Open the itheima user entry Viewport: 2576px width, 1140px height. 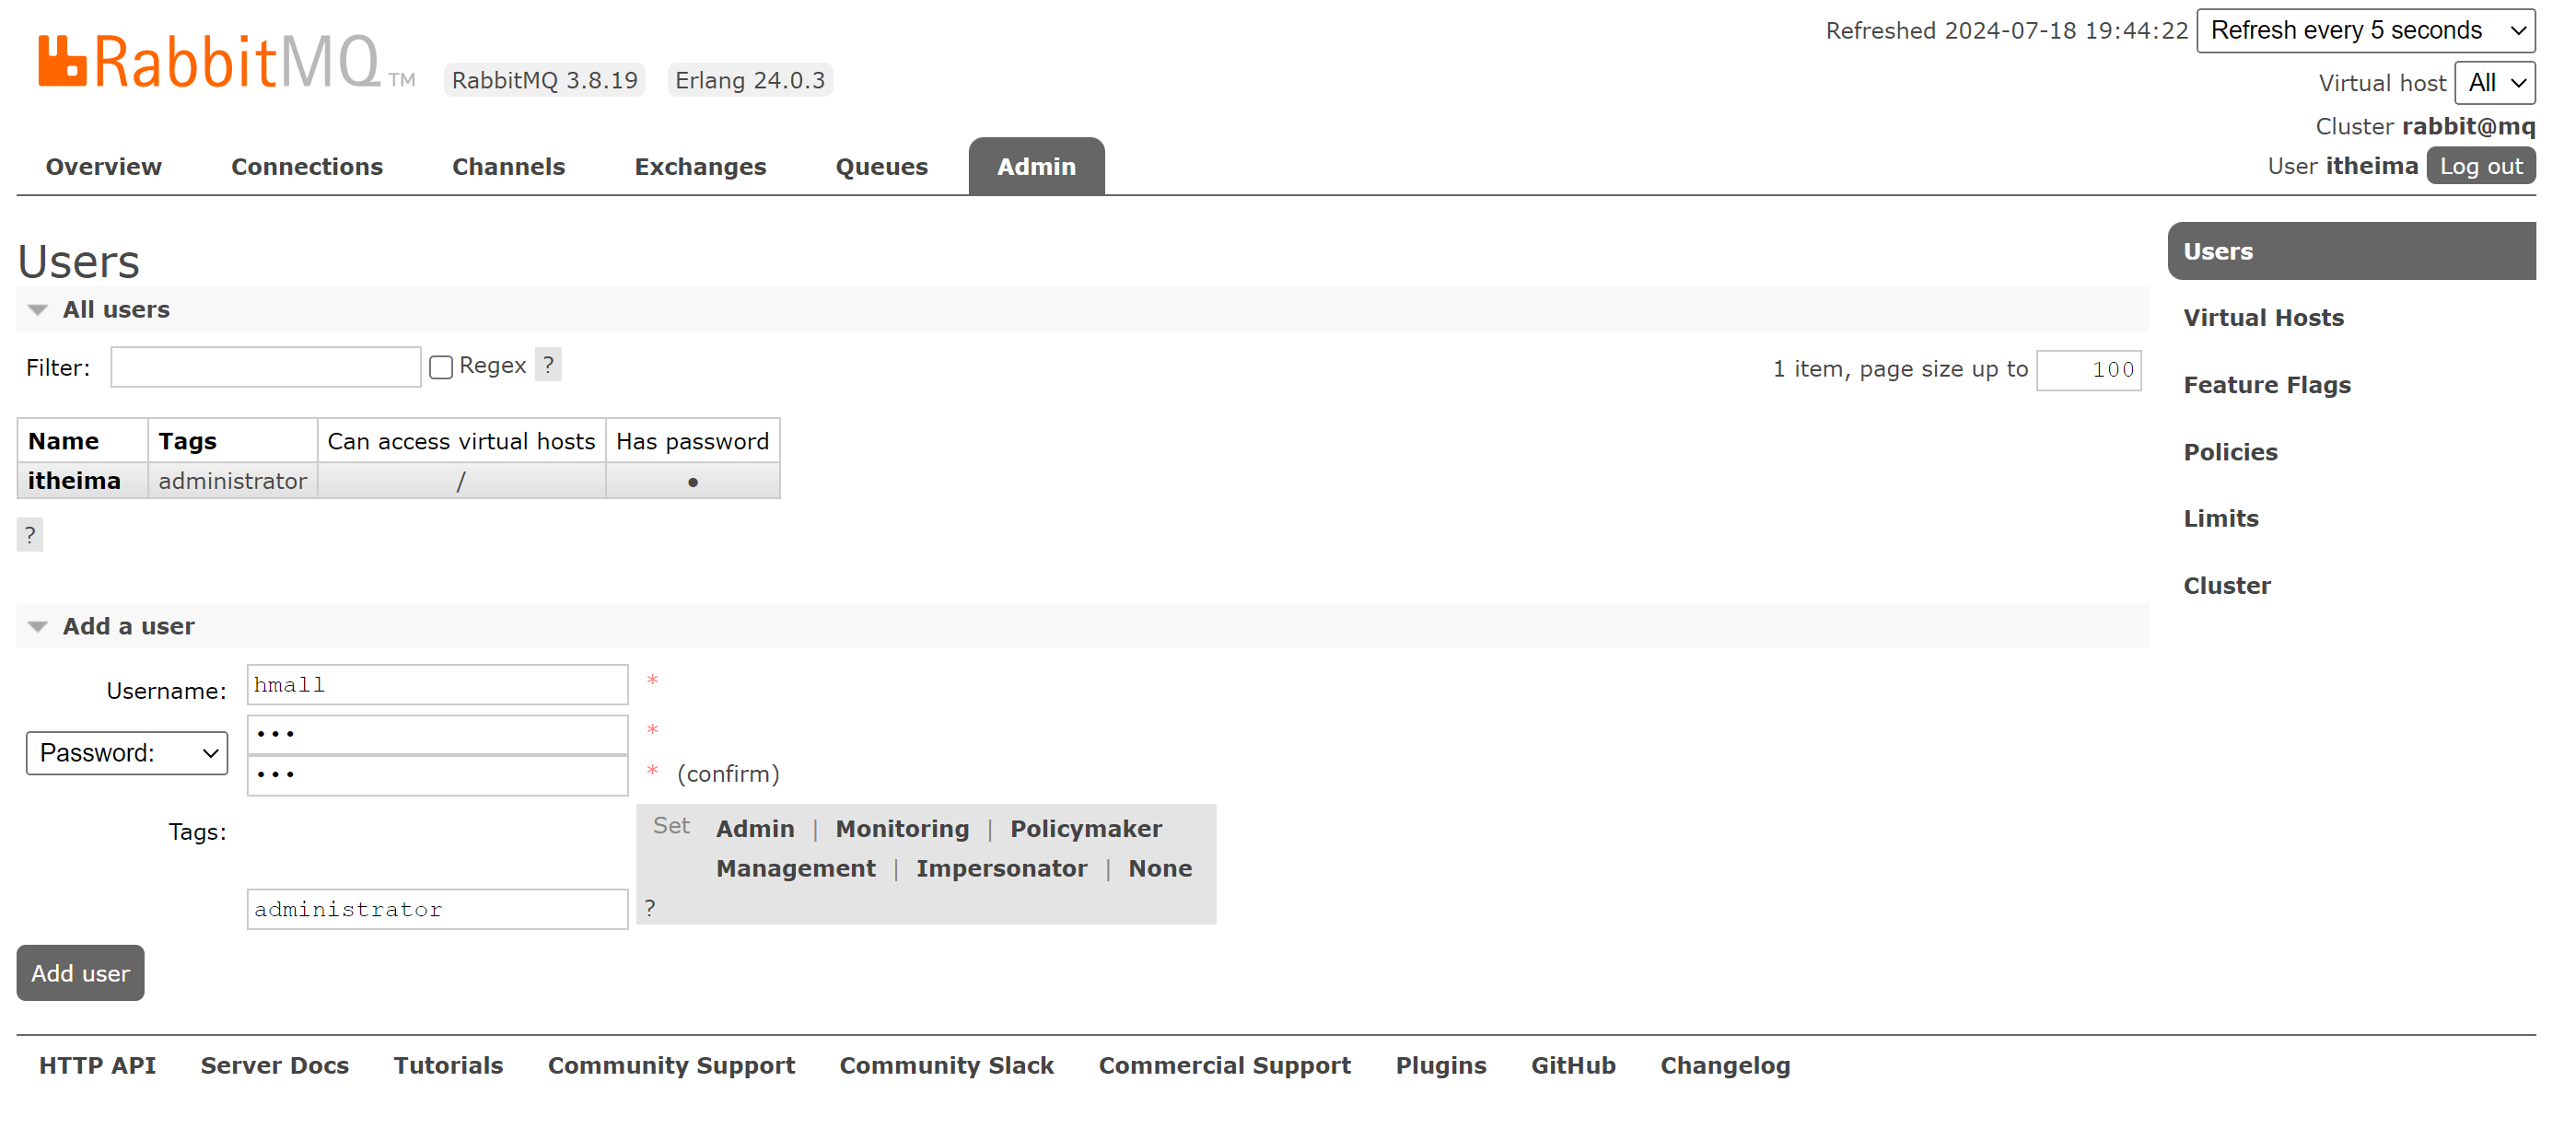[x=74, y=481]
